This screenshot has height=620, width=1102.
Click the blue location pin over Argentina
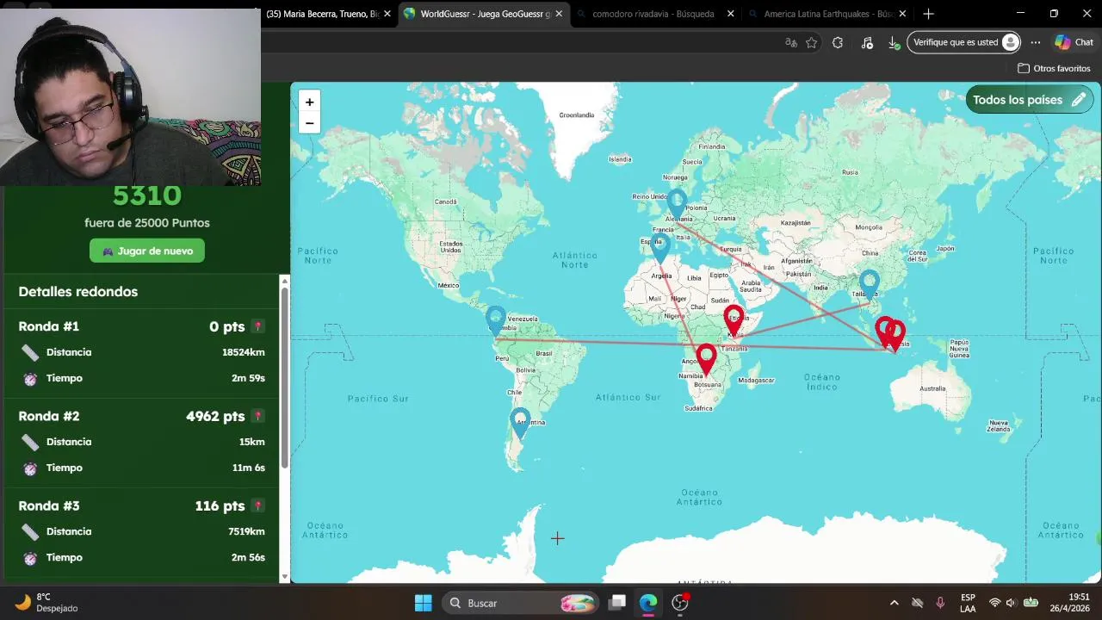pyautogui.click(x=519, y=423)
